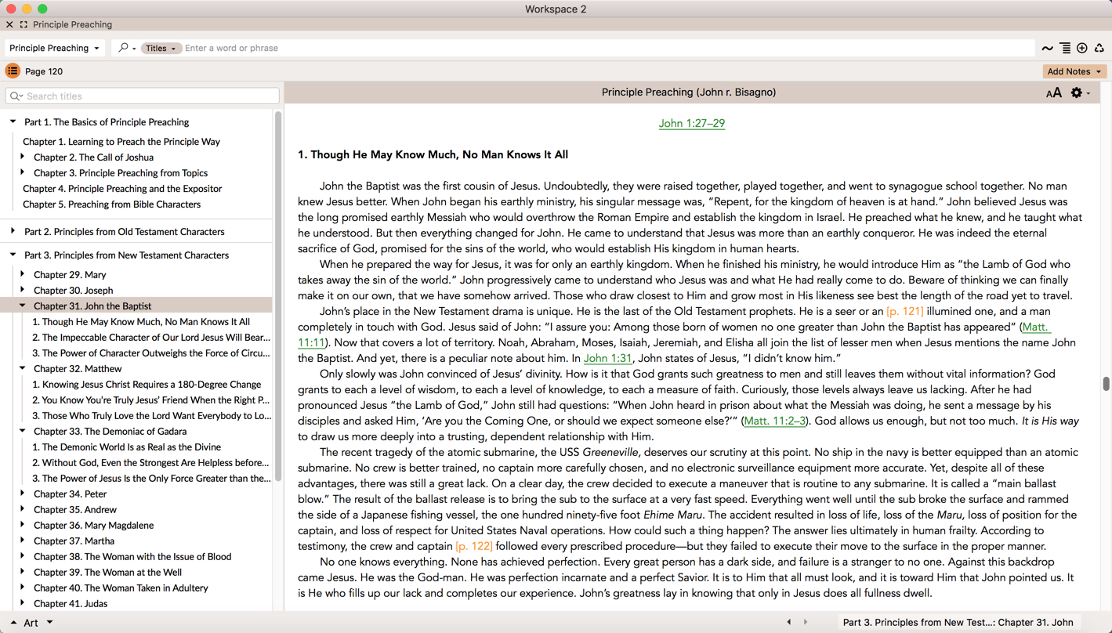Click the Search titles input field
Screen dimensions: 1112x633
point(143,96)
